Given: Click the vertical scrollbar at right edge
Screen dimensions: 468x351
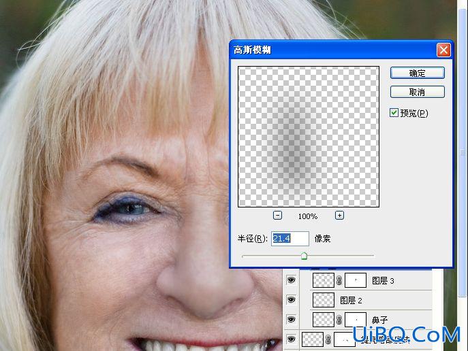Looking at the screenshot, I should coord(463,153).
